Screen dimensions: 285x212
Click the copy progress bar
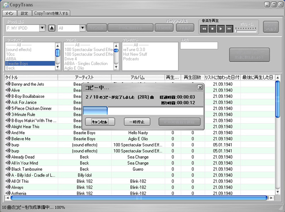(x=143, y=111)
